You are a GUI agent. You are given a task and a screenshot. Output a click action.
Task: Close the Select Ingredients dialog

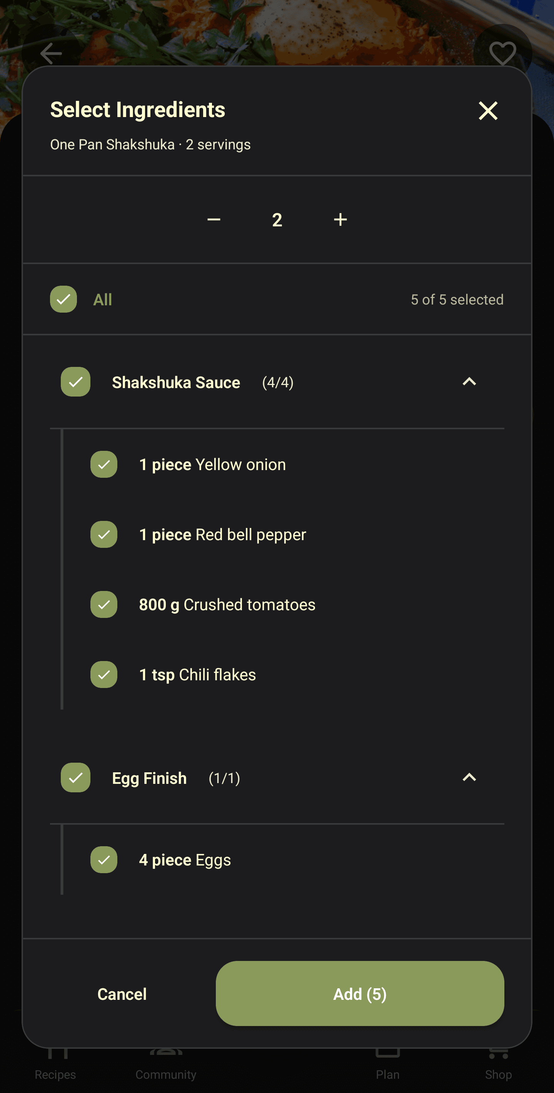pyautogui.click(x=488, y=111)
